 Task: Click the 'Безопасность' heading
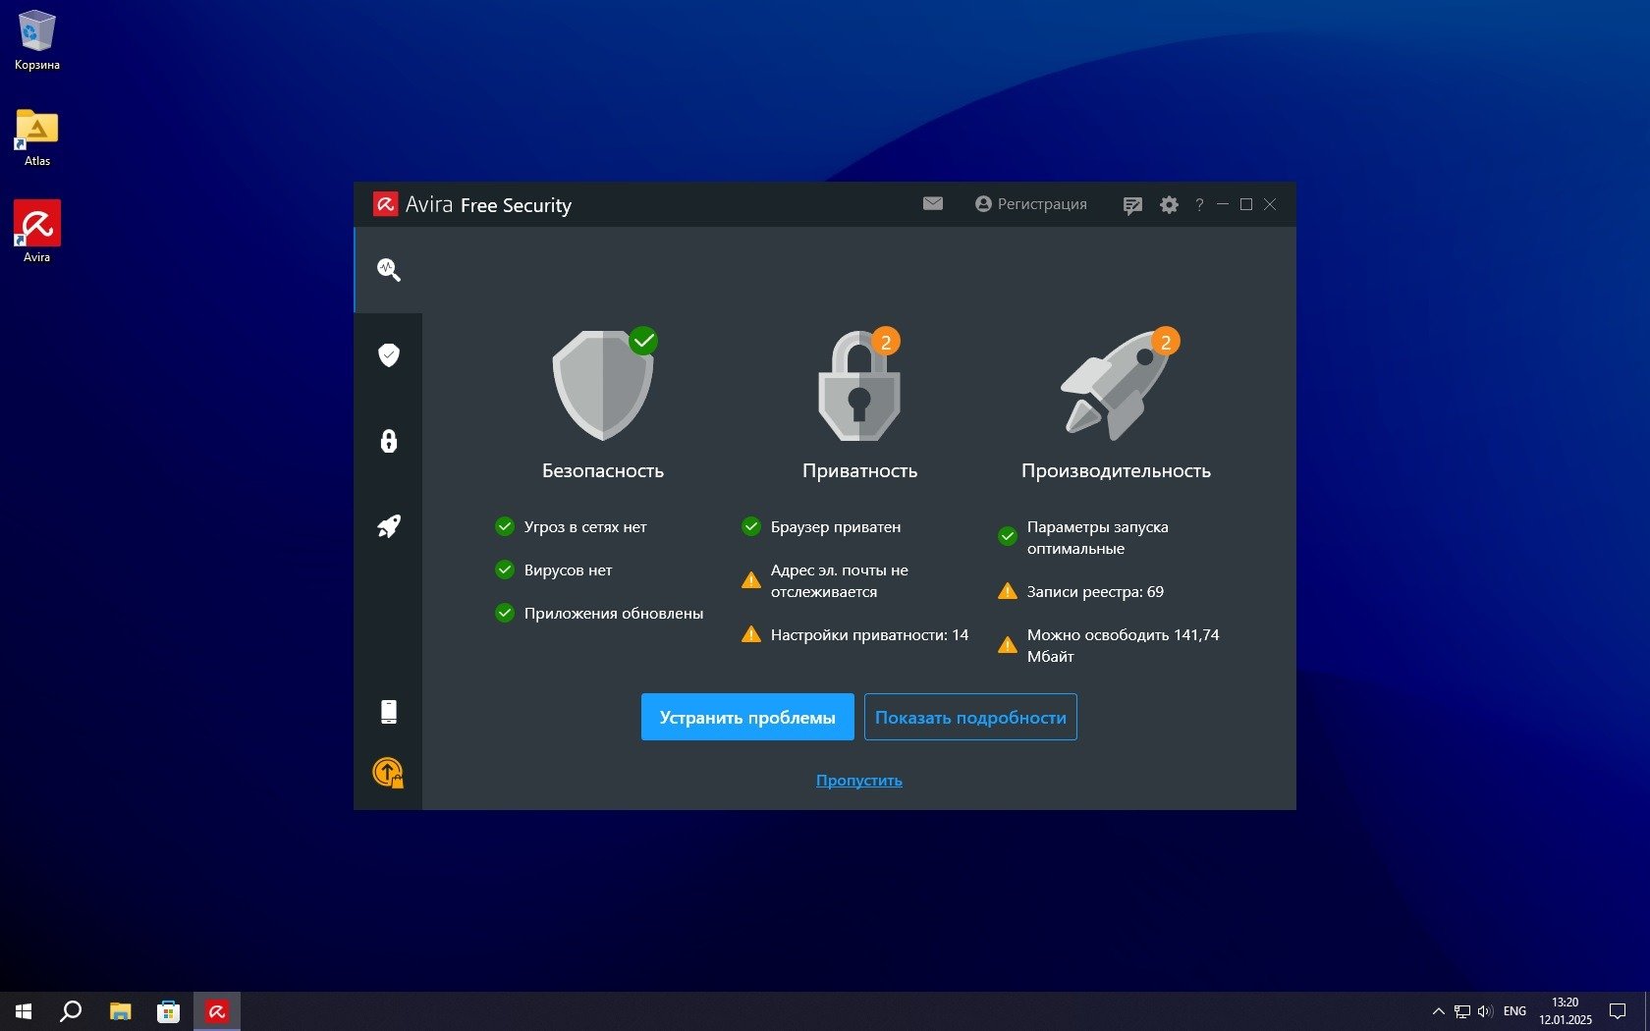coord(603,470)
